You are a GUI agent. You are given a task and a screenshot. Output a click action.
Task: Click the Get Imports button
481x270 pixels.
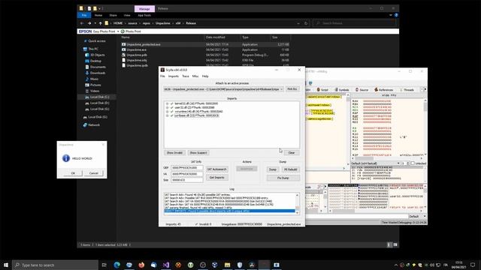217,178
